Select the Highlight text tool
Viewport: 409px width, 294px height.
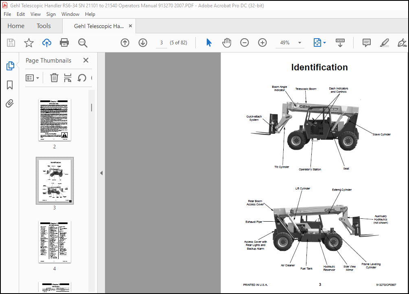pos(384,43)
